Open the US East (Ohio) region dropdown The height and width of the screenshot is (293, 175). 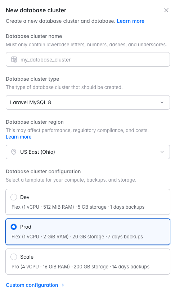tap(88, 152)
